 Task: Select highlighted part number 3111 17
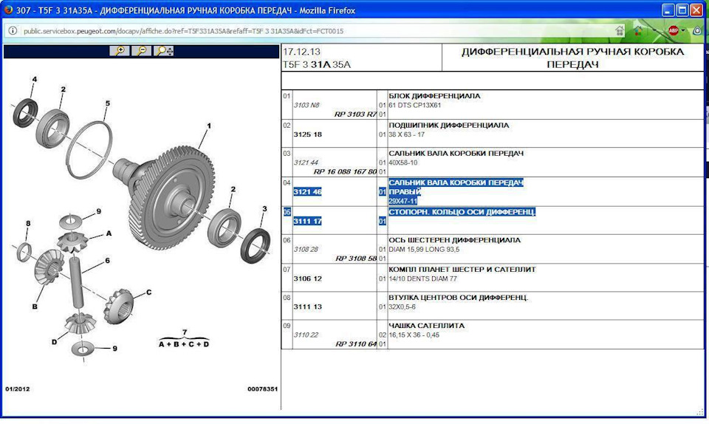[307, 221]
